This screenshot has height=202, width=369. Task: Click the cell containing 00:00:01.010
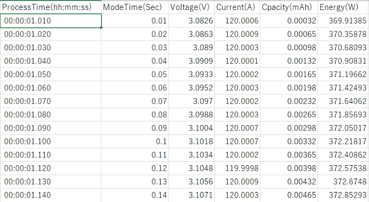(51, 21)
